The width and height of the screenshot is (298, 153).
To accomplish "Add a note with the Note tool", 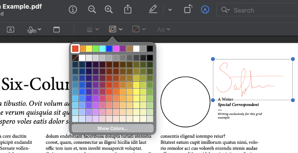I will 56,29.
